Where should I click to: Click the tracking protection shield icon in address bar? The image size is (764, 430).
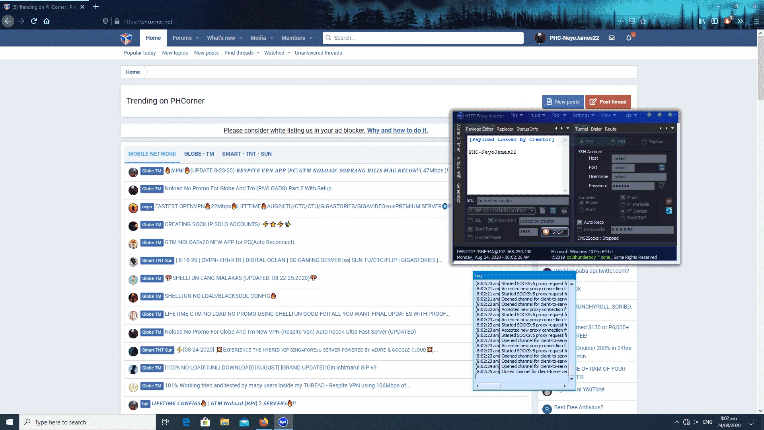tap(105, 21)
